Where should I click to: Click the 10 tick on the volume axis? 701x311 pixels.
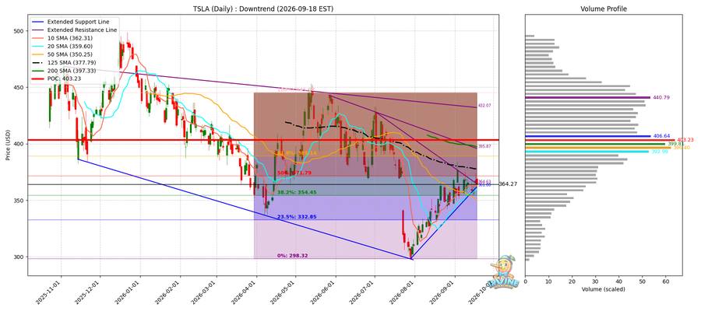pos(548,281)
